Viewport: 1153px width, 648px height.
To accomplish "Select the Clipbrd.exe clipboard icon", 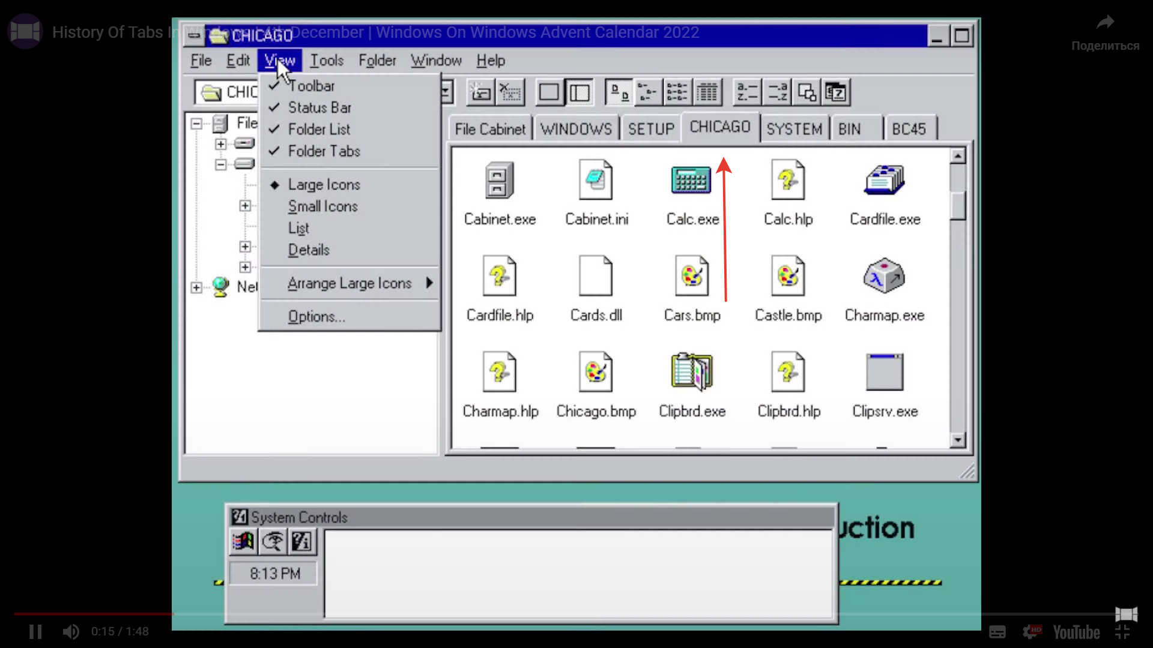I will [692, 372].
